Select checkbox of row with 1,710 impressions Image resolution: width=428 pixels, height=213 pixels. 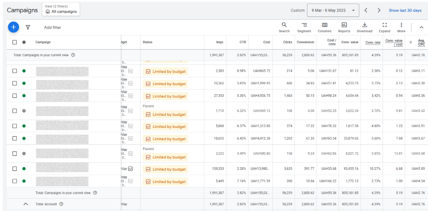pyautogui.click(x=14, y=111)
